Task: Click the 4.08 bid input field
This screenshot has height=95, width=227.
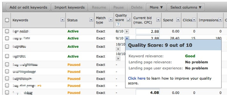Action: click(x=148, y=92)
